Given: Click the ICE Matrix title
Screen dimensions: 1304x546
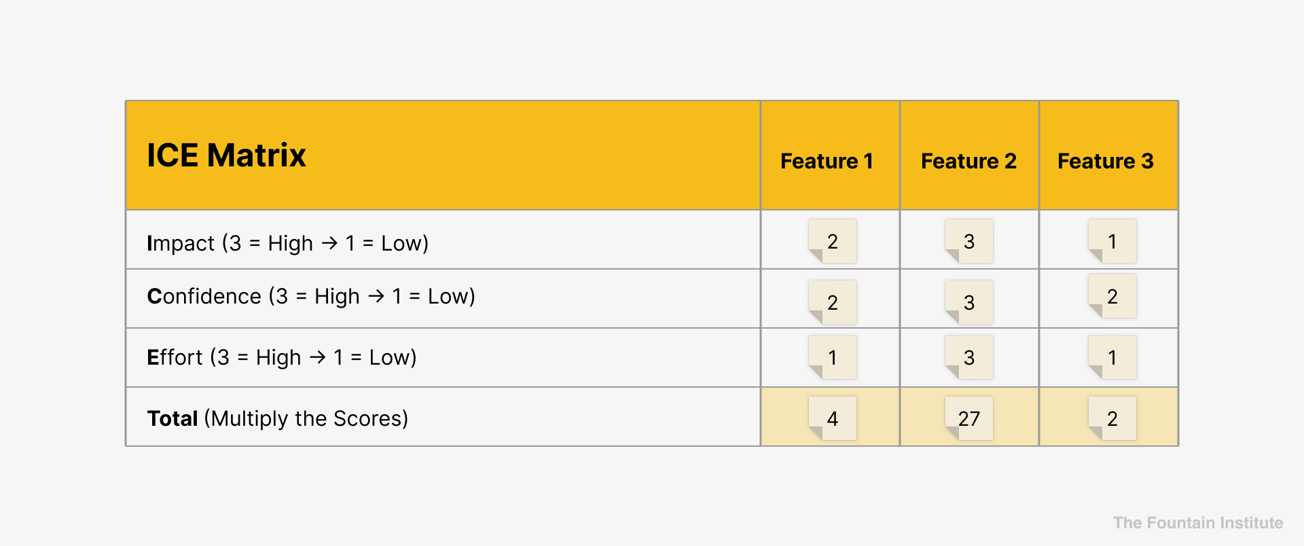Looking at the screenshot, I should pos(226,156).
